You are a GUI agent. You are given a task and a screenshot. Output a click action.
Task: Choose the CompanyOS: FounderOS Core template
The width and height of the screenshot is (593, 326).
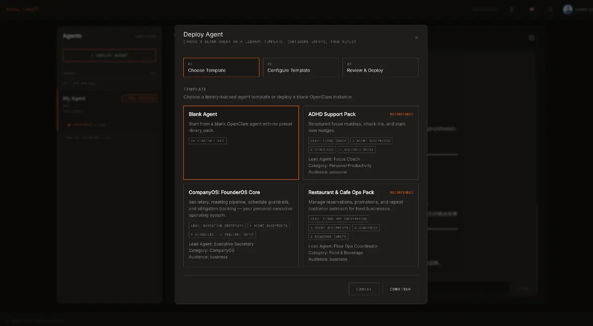[x=241, y=225]
